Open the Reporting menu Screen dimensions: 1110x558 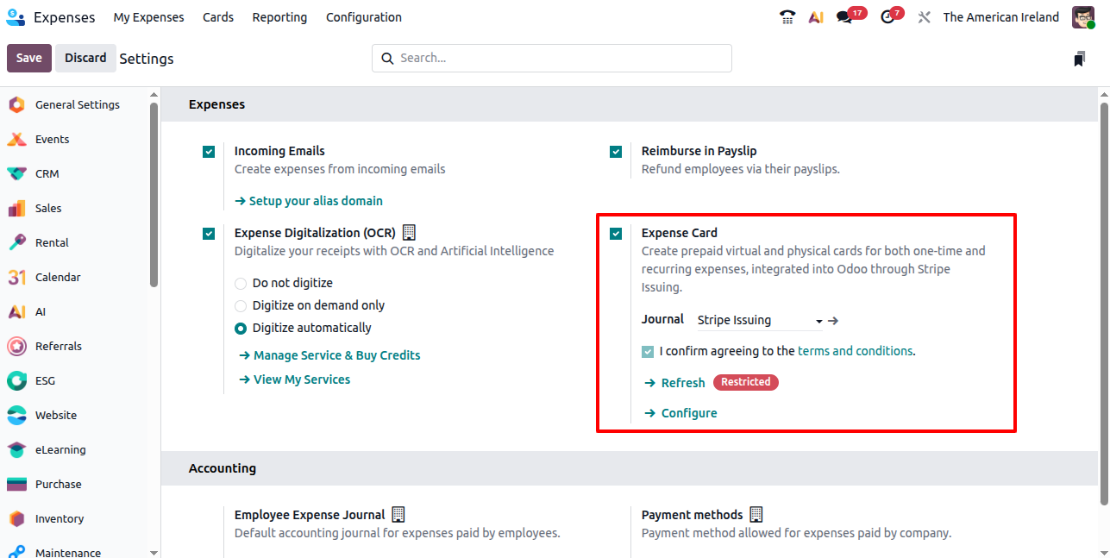pyautogui.click(x=279, y=17)
